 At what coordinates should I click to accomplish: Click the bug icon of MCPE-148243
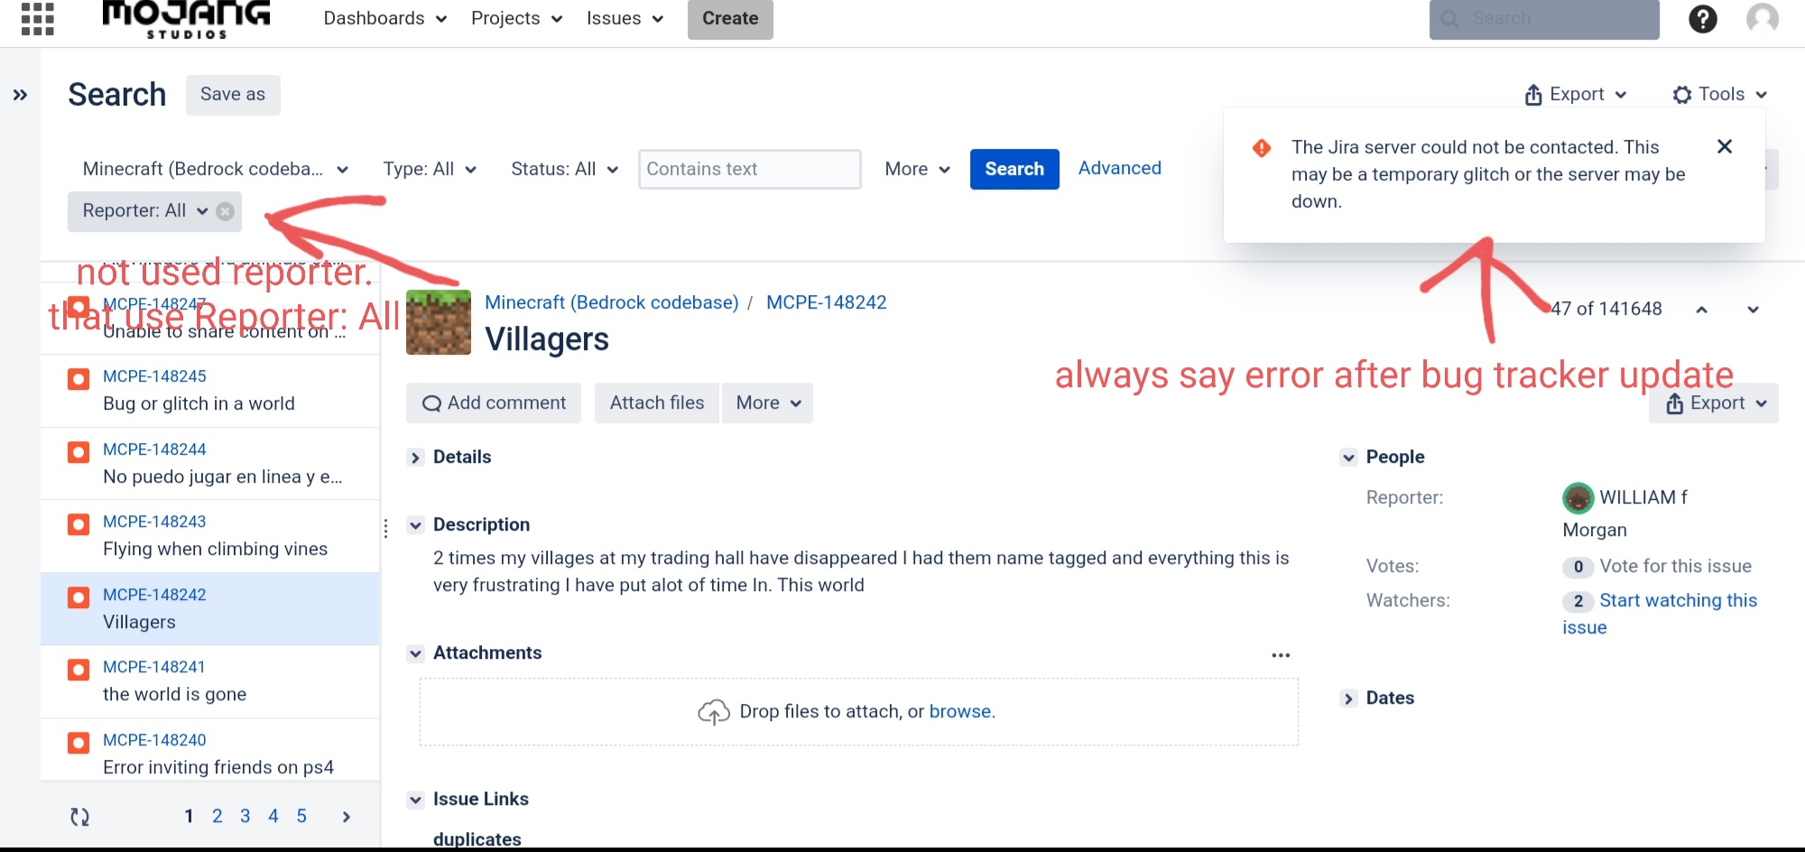pyautogui.click(x=79, y=523)
